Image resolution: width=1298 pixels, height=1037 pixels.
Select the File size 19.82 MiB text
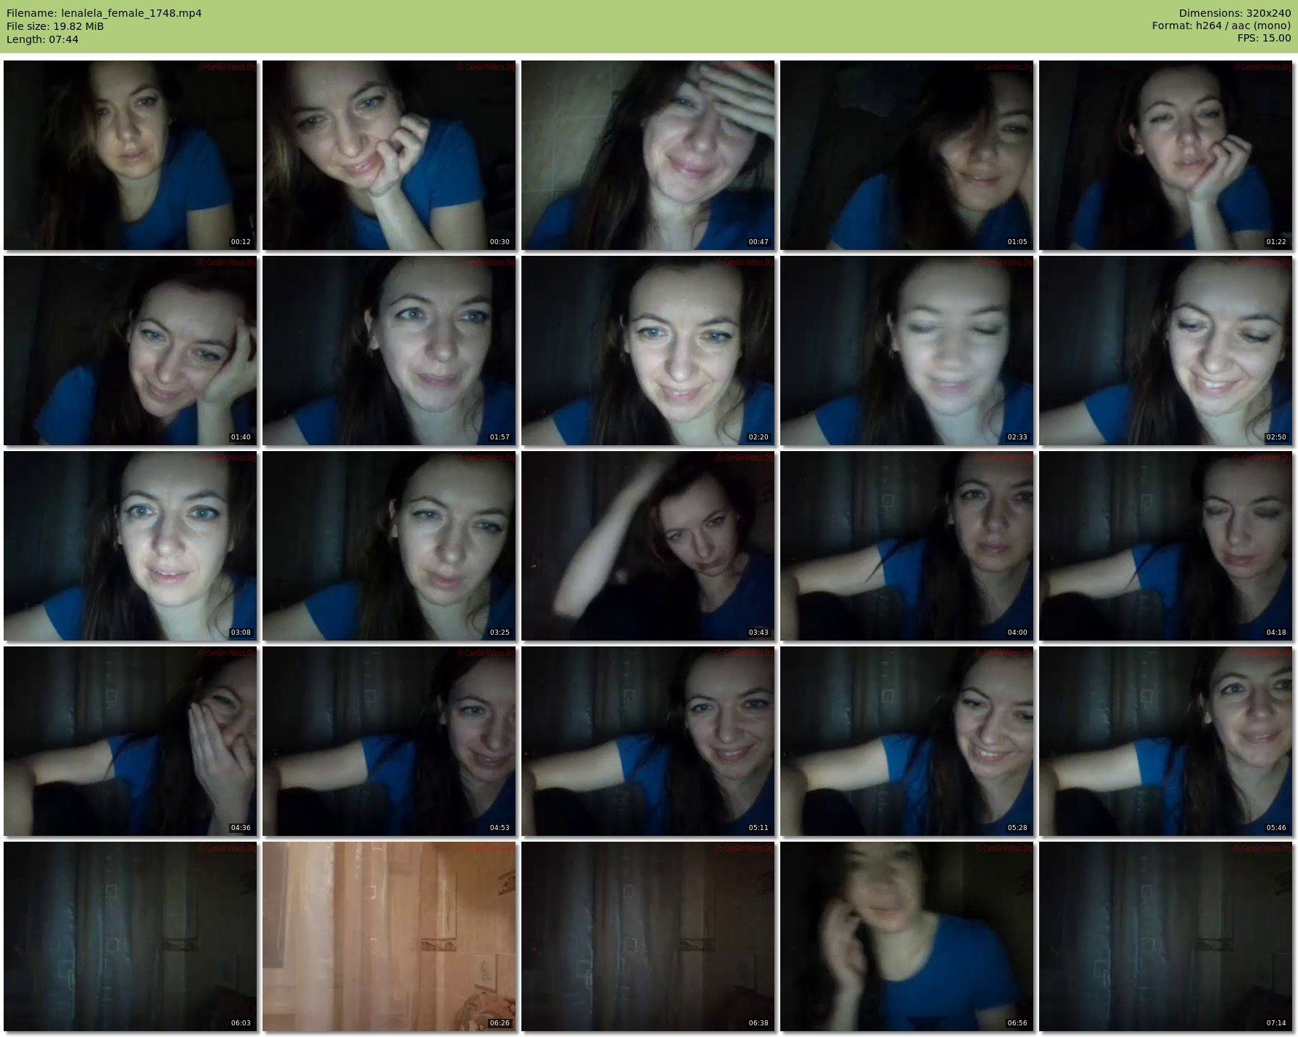55,26
